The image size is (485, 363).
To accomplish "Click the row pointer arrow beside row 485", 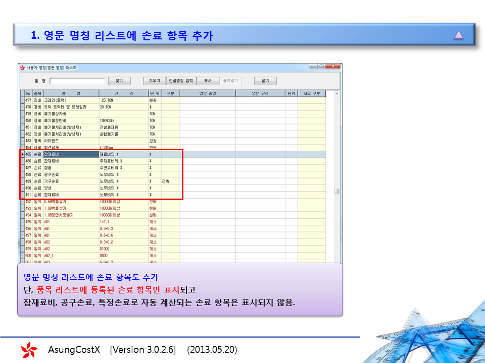I will click(22, 154).
